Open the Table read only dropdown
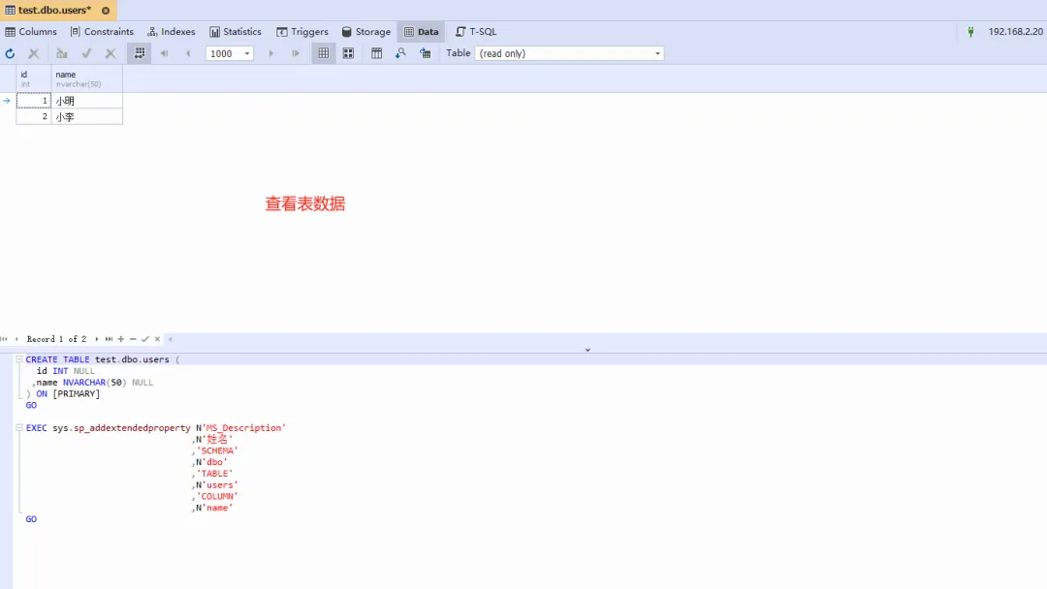The width and height of the screenshot is (1047, 589). (x=657, y=53)
